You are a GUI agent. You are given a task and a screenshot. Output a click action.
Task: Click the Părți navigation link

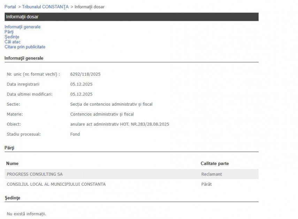point(9,32)
